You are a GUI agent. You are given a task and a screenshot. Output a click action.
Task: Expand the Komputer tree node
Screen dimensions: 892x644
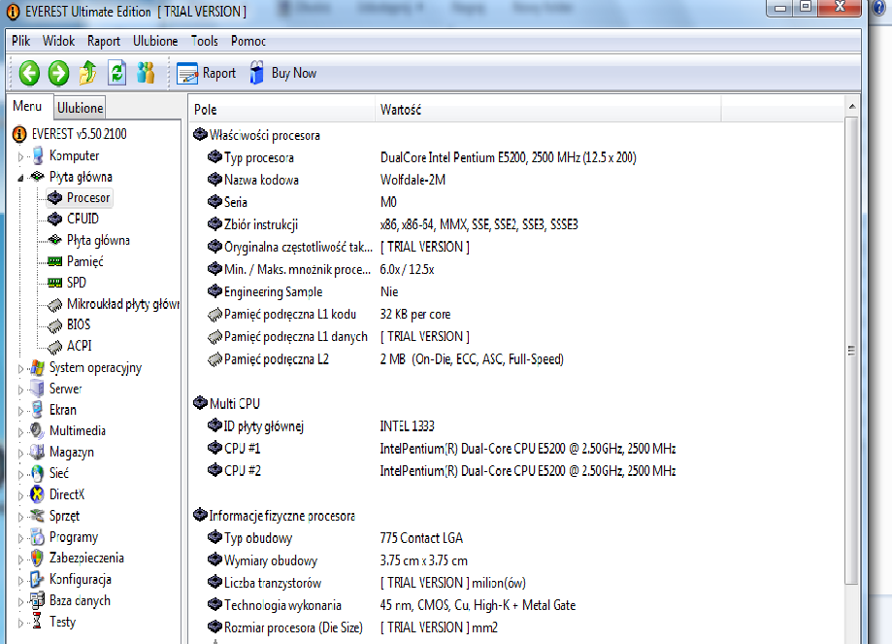[x=20, y=156]
